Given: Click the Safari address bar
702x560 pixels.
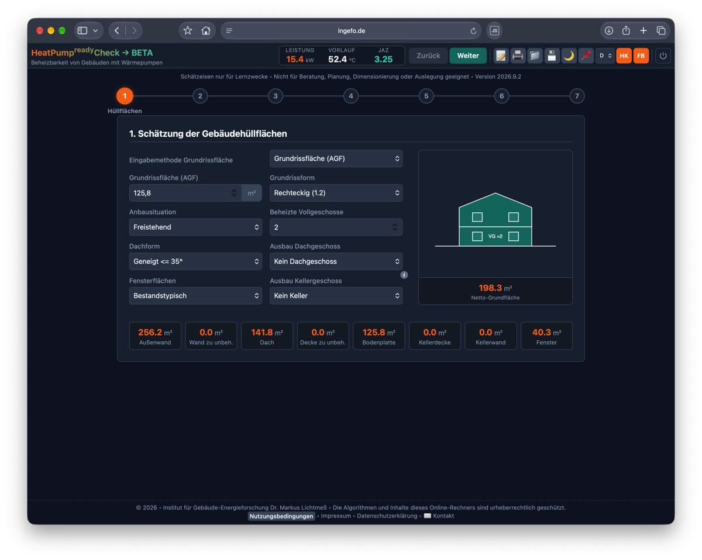Looking at the screenshot, I should click(x=351, y=31).
